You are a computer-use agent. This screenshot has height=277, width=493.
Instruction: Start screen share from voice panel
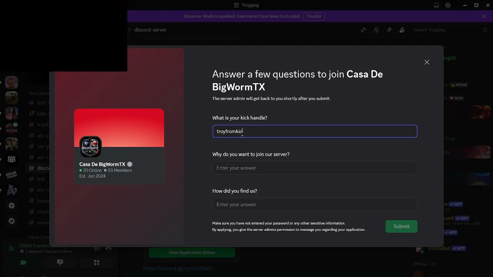coord(60,262)
